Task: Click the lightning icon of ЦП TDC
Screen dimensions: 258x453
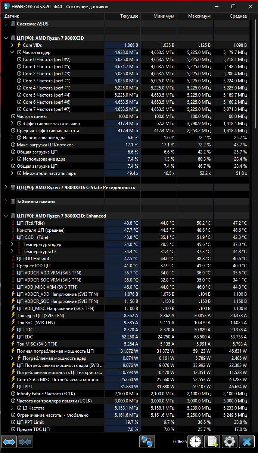Action: click(13, 330)
